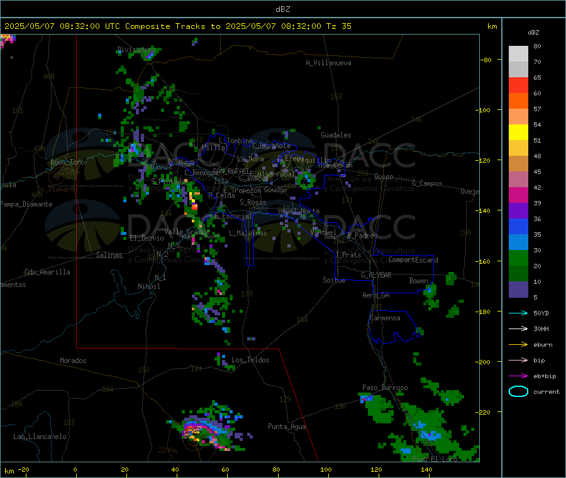The width and height of the screenshot is (566, 478).
Task: Click the 140 km x-axis tick label
Action: 426,469
